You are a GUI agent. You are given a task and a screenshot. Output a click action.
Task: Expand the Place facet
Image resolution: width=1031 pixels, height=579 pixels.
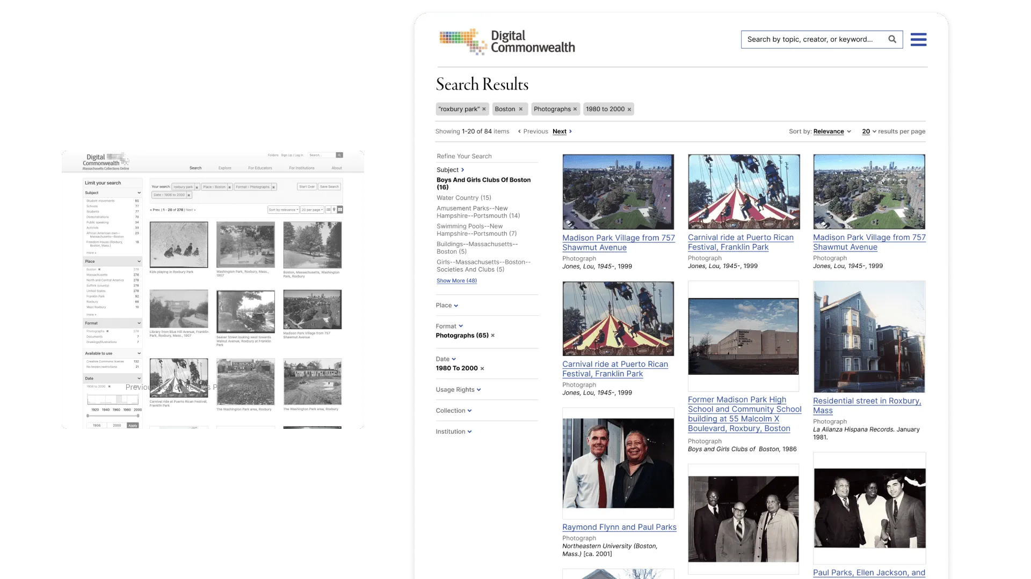pos(447,306)
